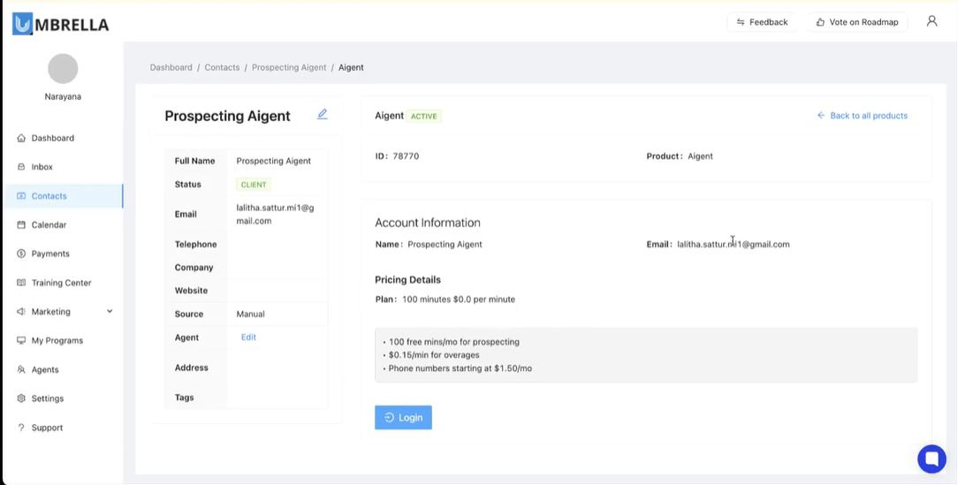958x485 pixels.
Task: Go to Inbox in the sidebar
Action: tap(42, 167)
